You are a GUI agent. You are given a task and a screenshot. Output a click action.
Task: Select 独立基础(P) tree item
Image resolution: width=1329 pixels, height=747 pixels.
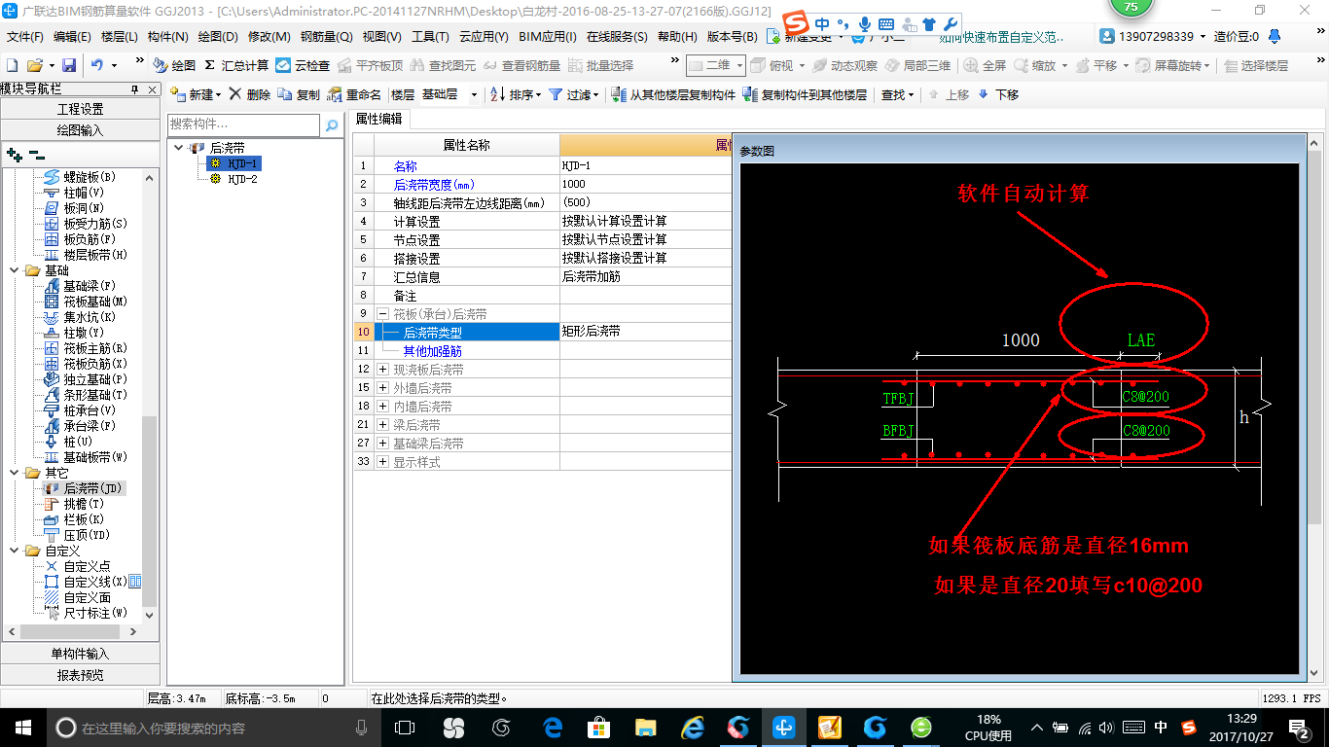point(95,379)
